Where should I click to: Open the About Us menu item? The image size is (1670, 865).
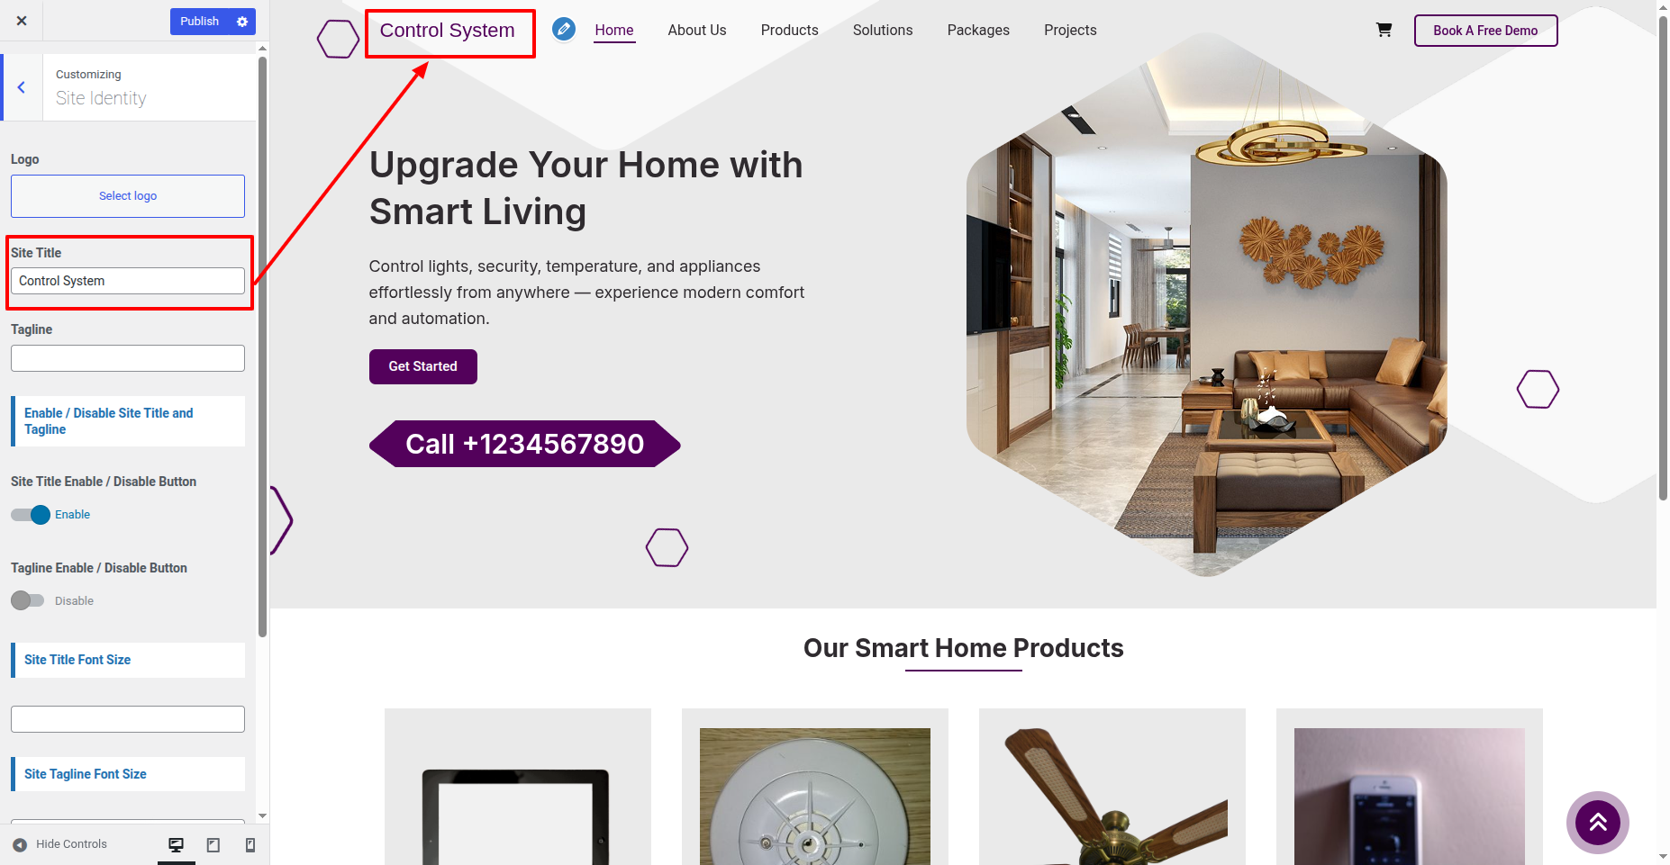[x=697, y=30]
